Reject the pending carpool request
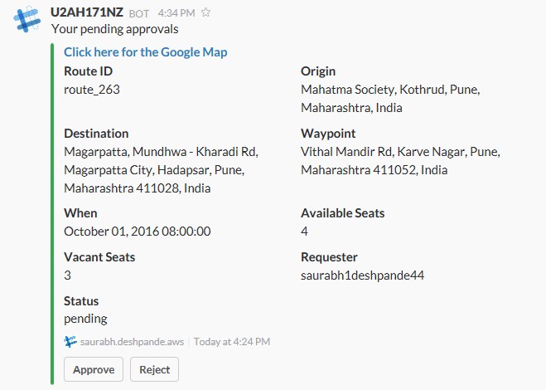This screenshot has height=390, width=546. coord(155,369)
